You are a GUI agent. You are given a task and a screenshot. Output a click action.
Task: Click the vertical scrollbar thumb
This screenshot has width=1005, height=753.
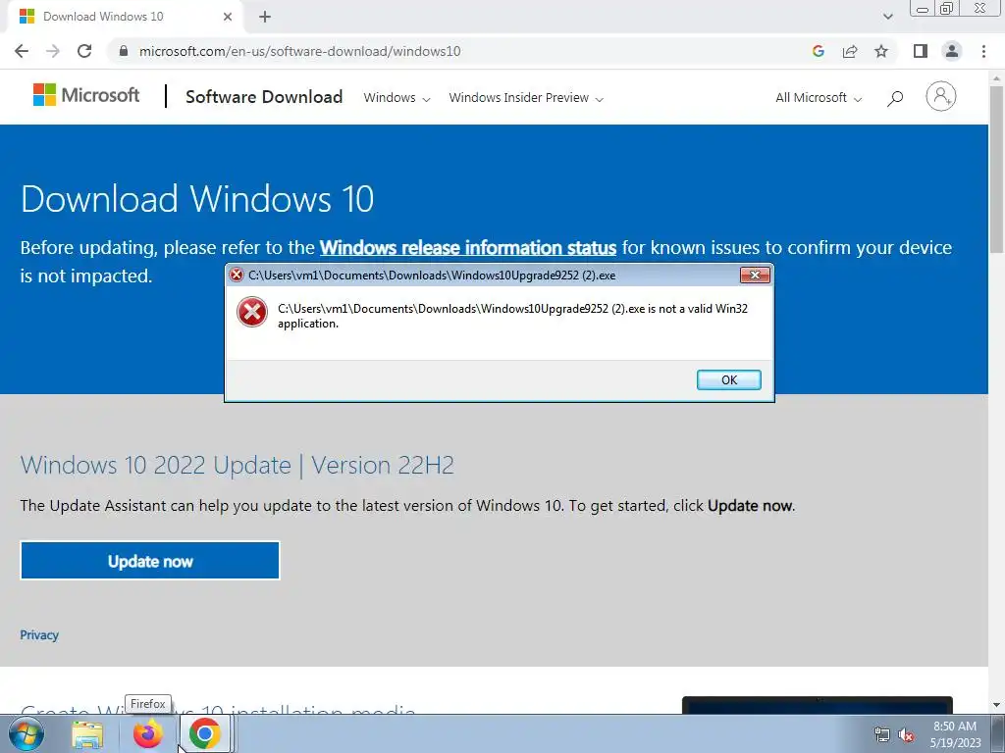pos(996,170)
